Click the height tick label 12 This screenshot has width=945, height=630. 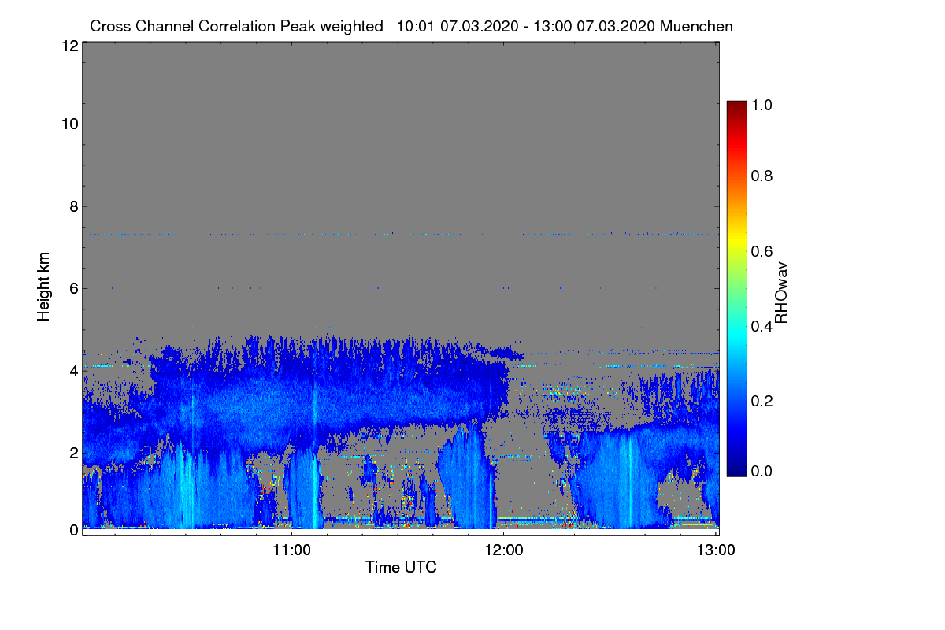tap(69, 46)
